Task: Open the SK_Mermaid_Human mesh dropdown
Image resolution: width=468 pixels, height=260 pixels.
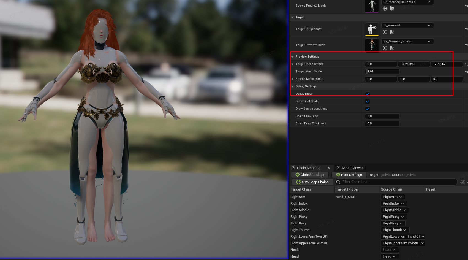Action: point(407,41)
